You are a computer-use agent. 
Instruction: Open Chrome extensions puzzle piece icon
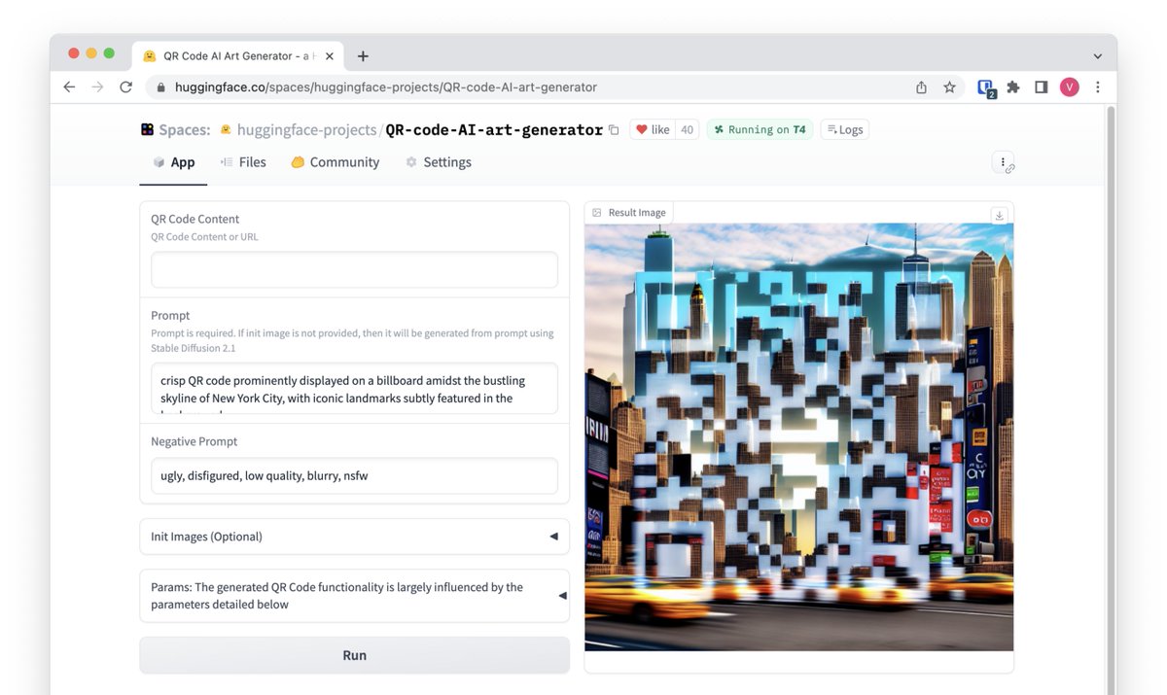click(1012, 87)
